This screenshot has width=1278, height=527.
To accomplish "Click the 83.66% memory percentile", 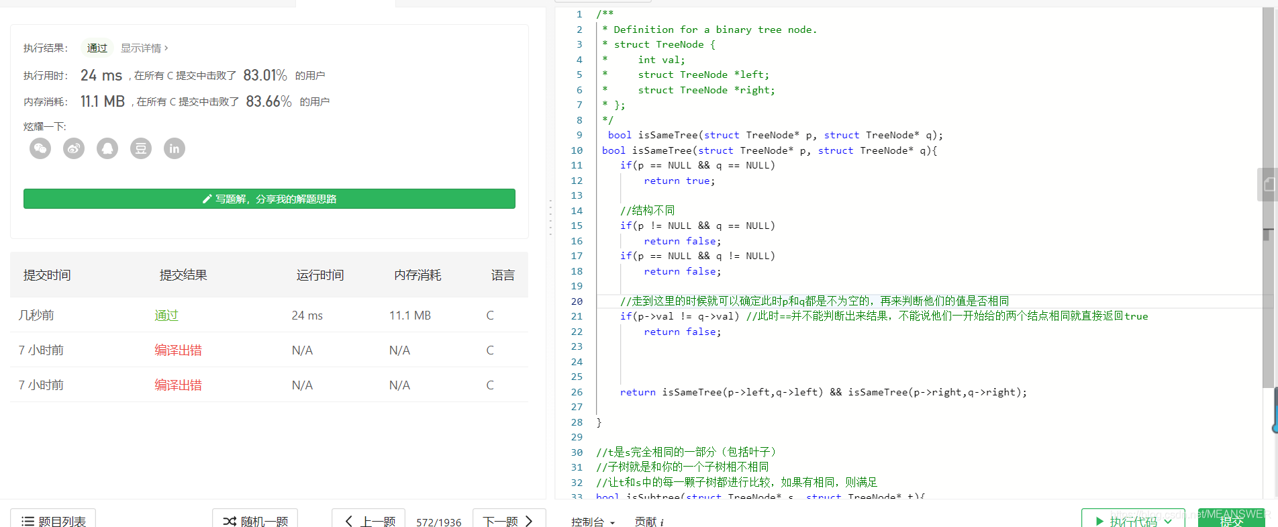I will (x=268, y=101).
